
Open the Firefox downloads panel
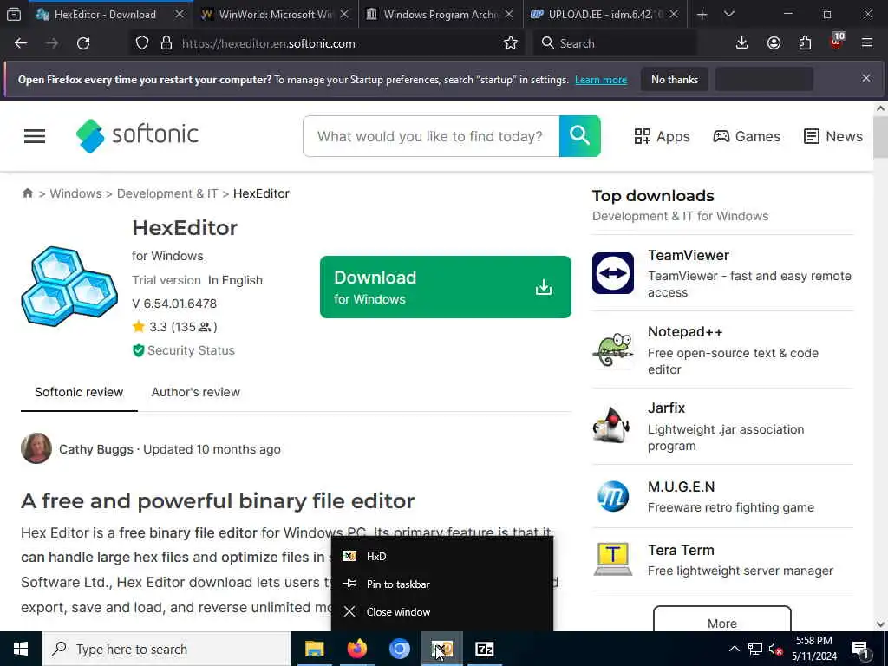pos(741,43)
